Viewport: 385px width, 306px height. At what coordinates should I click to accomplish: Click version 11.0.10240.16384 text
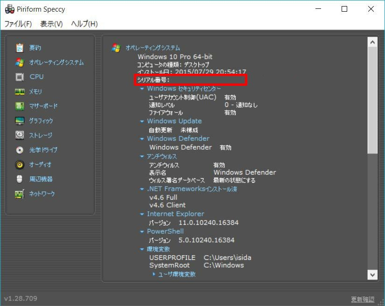pos(209,223)
